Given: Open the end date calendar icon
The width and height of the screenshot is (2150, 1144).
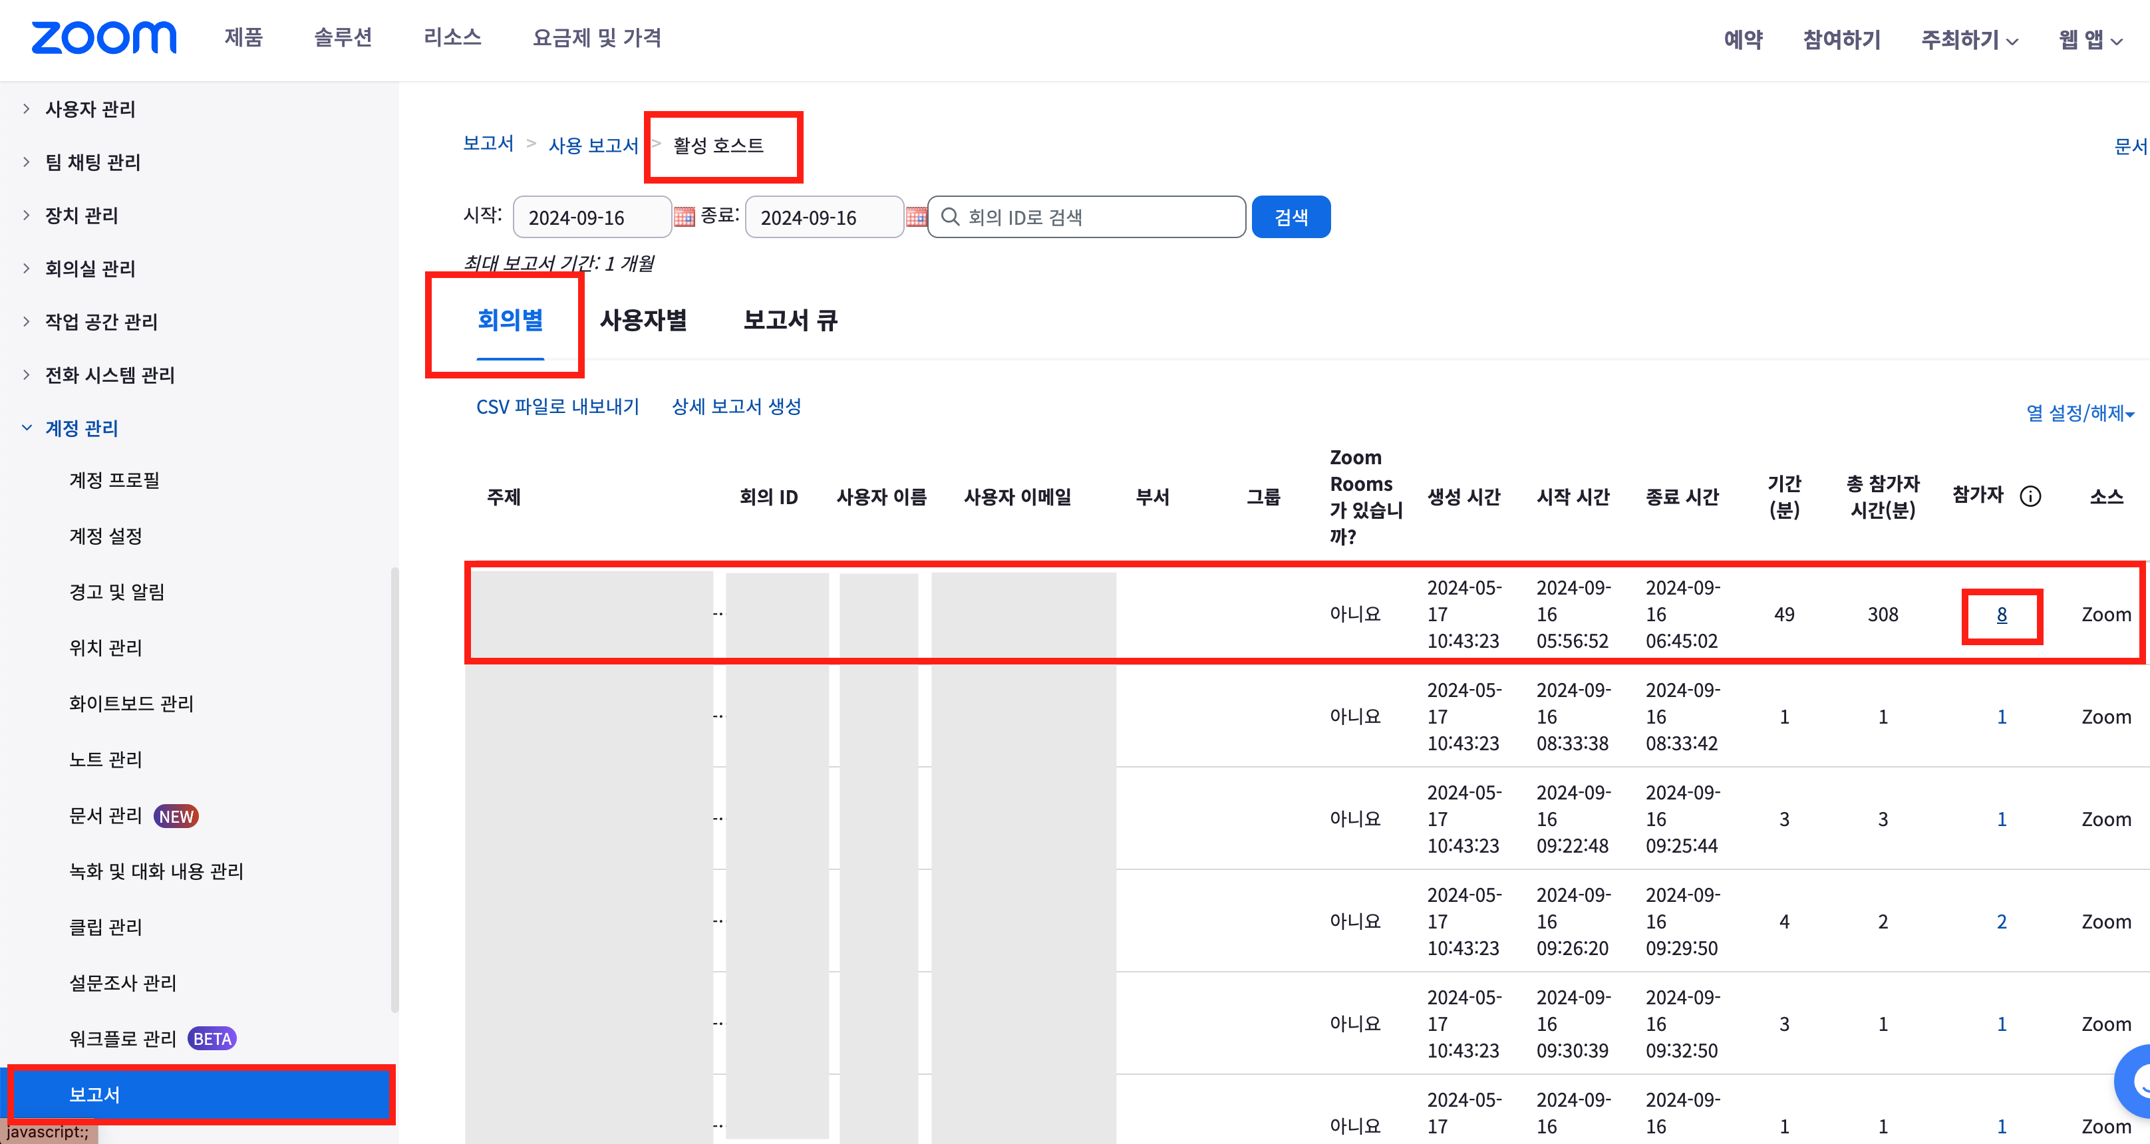Looking at the screenshot, I should point(915,217).
